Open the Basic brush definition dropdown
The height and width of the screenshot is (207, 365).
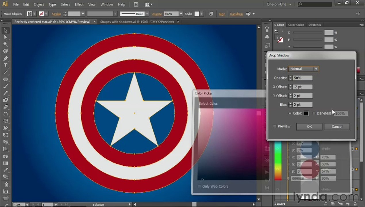point(147,14)
